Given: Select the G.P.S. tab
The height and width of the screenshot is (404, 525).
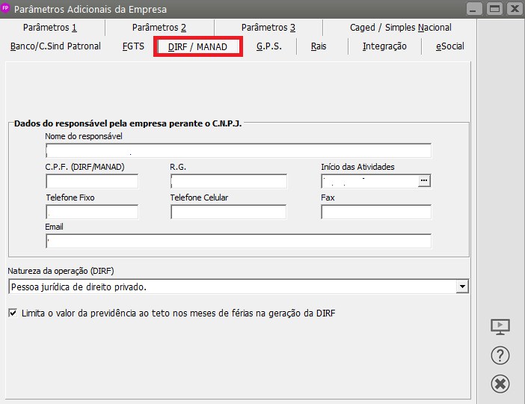Looking at the screenshot, I should pos(268,46).
